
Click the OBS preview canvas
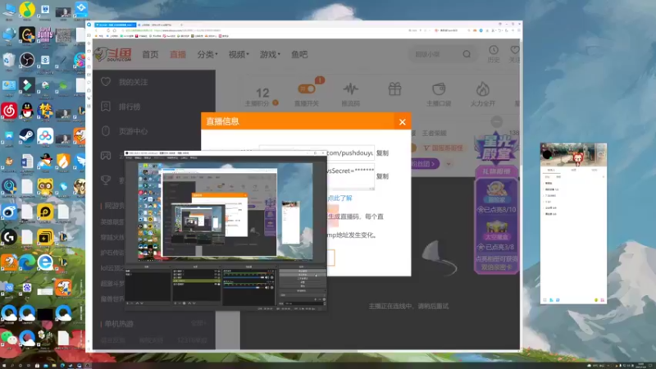tap(225, 212)
